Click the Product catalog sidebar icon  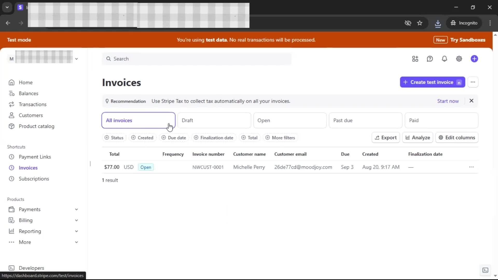[11, 126]
